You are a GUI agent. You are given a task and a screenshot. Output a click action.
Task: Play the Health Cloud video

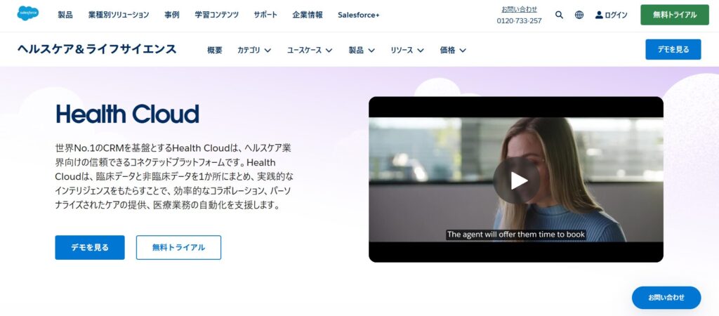tap(516, 180)
